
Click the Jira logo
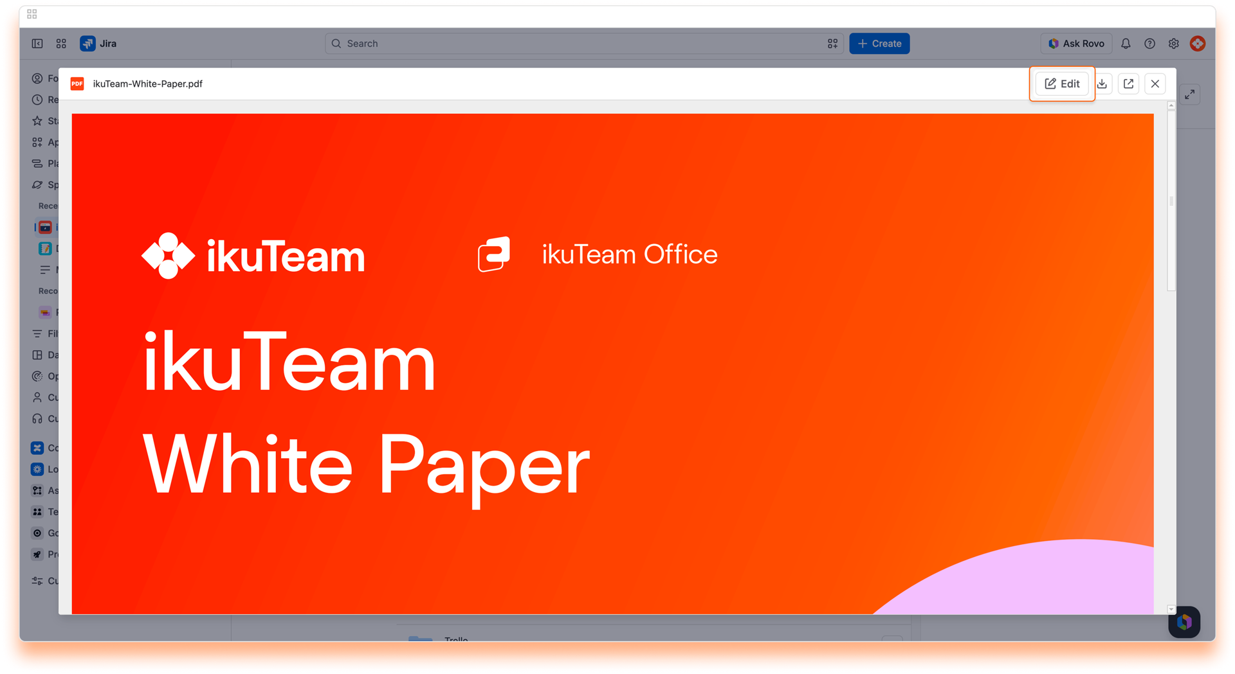pyautogui.click(x=98, y=44)
